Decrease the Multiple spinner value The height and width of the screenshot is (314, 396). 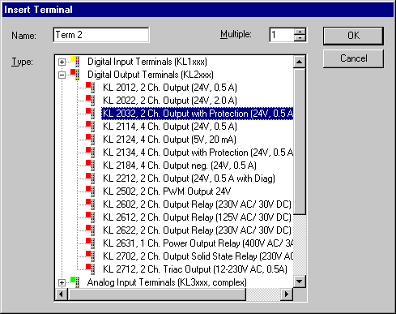tap(300, 38)
